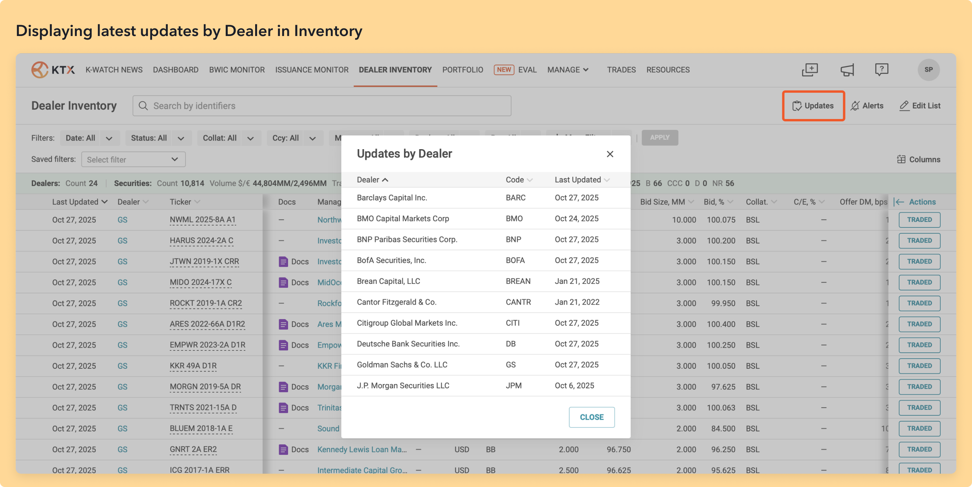The image size is (972, 487).
Task: Click the Search by identifiers field
Action: (x=321, y=106)
